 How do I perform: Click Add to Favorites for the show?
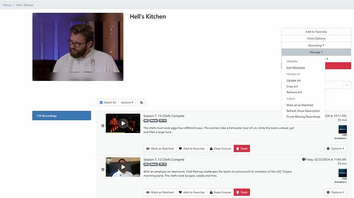tap(316, 32)
